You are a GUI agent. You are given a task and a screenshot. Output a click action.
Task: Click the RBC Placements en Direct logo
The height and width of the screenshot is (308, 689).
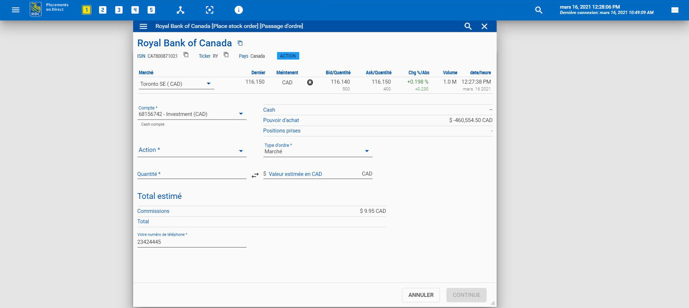click(x=49, y=10)
